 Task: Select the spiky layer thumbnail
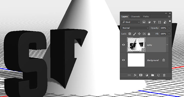(136, 45)
